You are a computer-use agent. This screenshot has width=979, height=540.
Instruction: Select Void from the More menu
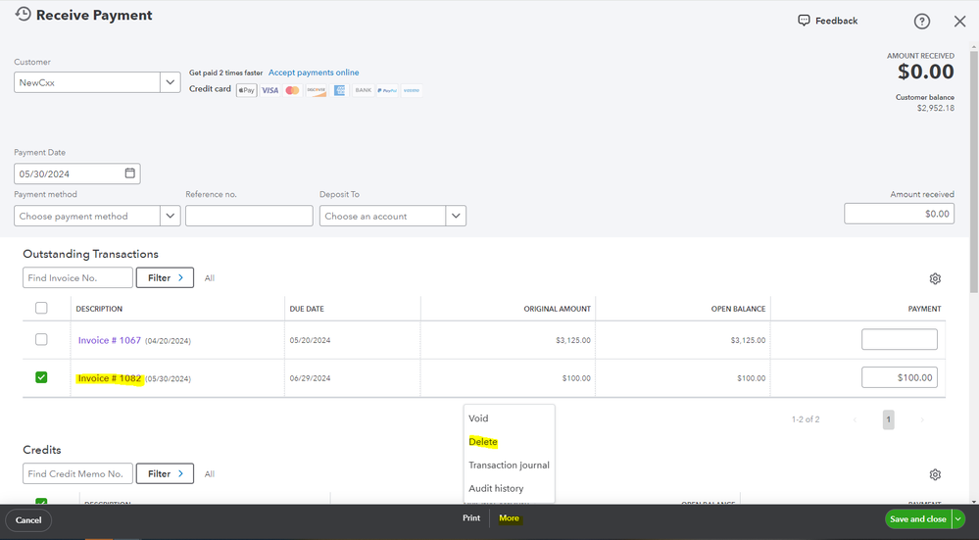click(478, 418)
